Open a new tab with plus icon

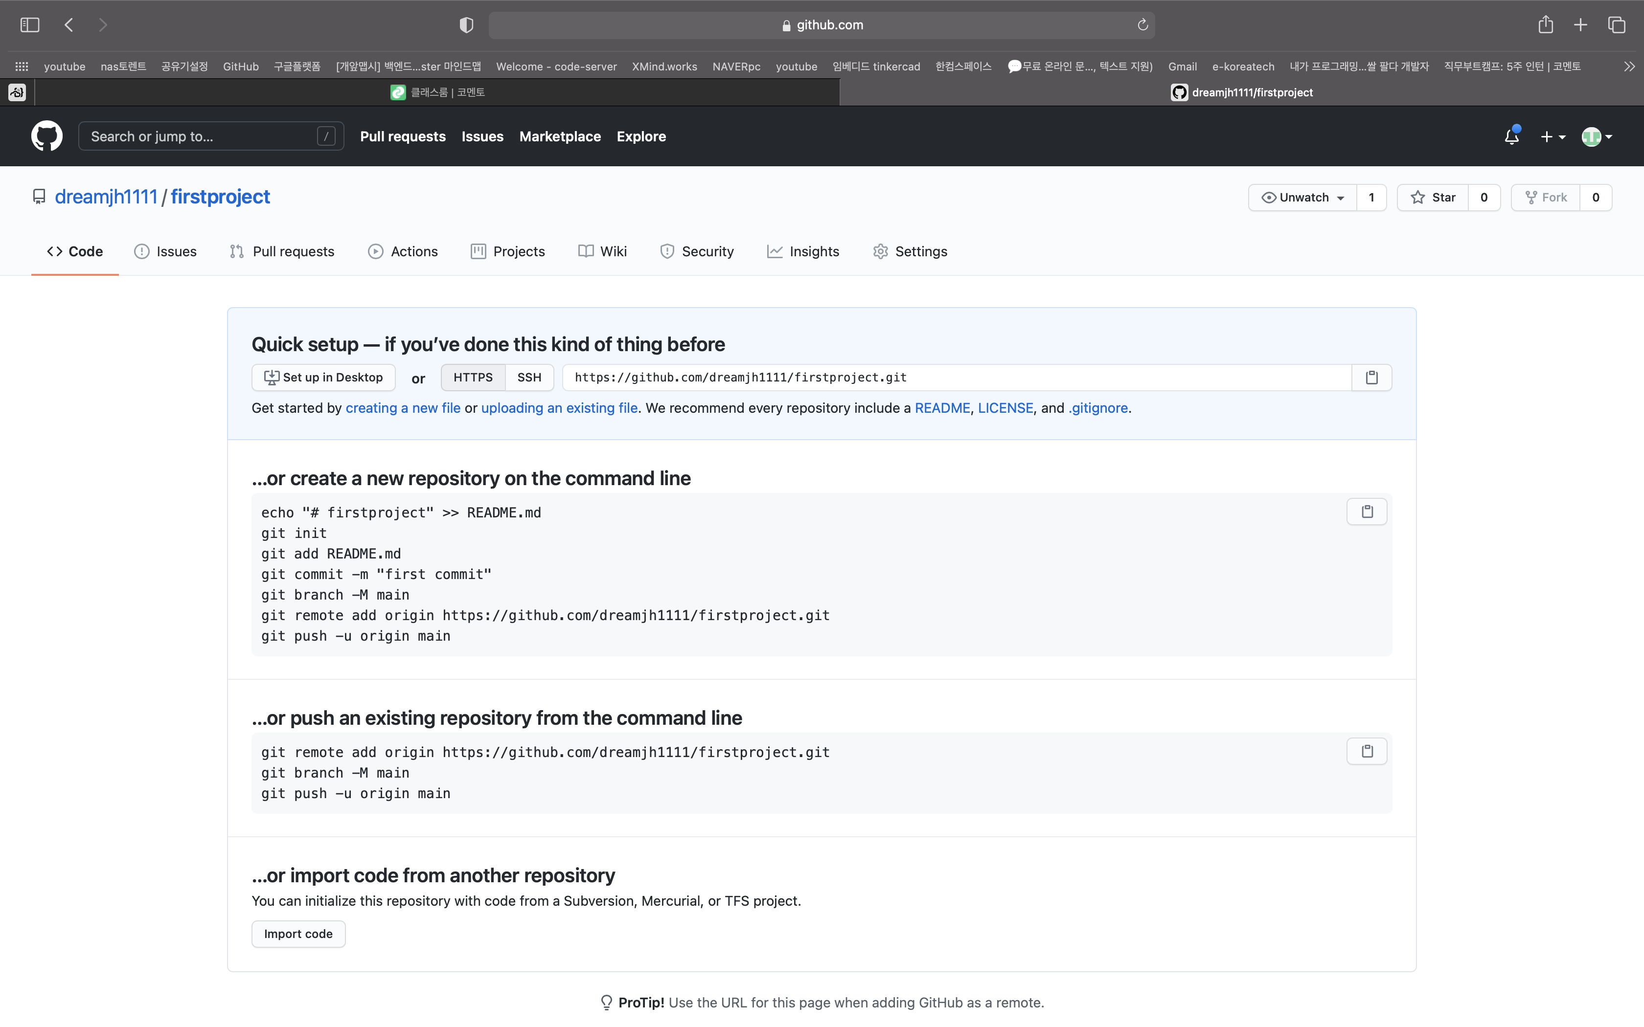pos(1581,25)
